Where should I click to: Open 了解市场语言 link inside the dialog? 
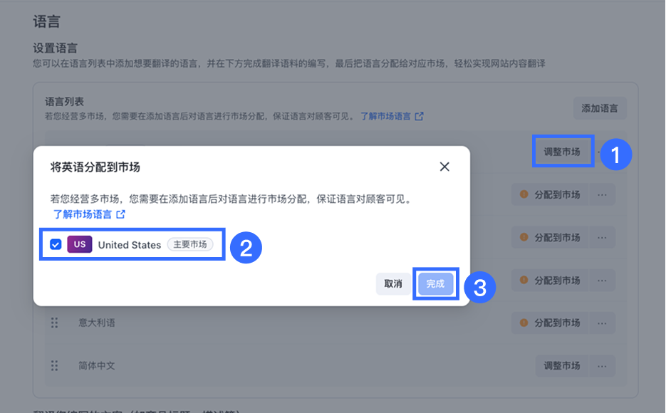tap(83, 214)
